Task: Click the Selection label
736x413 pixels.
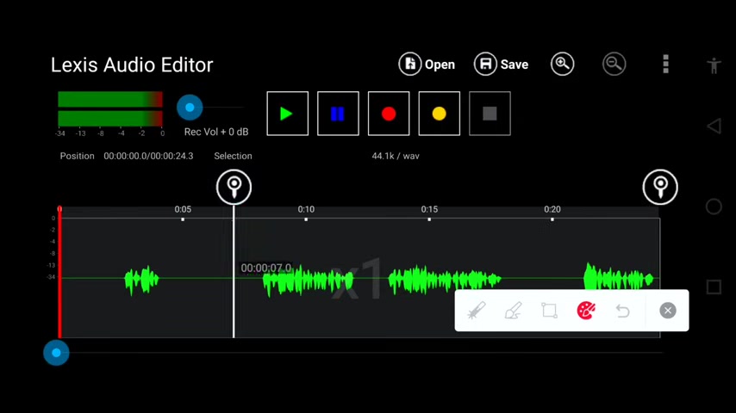Action: (233, 156)
